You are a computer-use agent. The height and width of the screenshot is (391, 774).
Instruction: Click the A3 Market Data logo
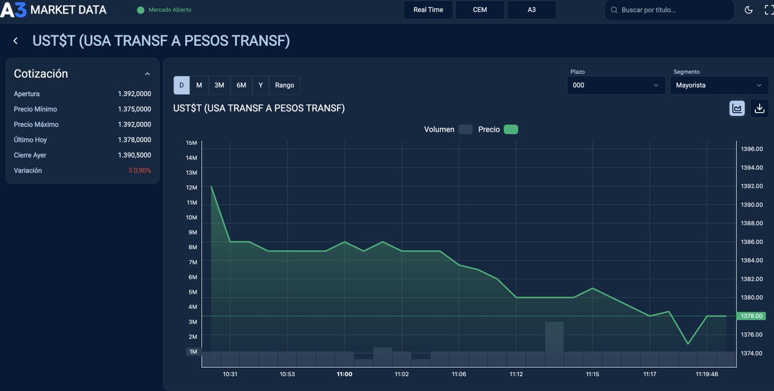(x=54, y=10)
